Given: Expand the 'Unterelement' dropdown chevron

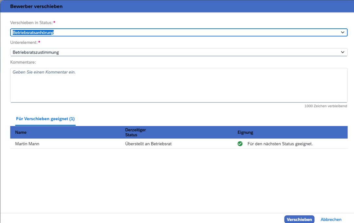Looking at the screenshot, I should [x=343, y=52].
